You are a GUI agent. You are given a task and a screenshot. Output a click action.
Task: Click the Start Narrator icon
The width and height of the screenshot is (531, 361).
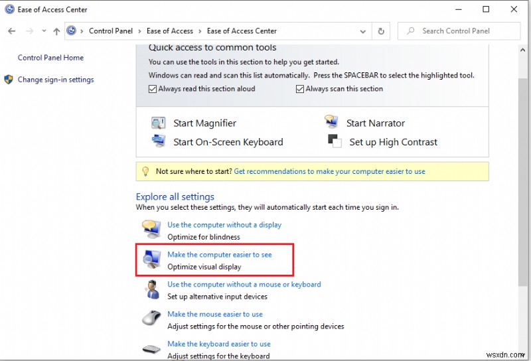coord(331,121)
